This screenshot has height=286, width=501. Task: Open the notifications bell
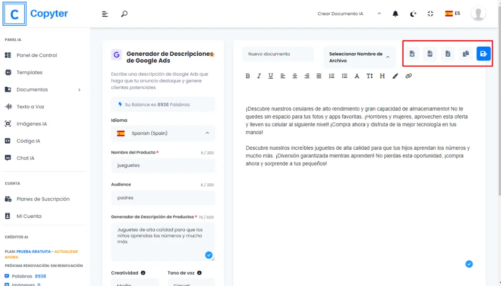pyautogui.click(x=395, y=14)
